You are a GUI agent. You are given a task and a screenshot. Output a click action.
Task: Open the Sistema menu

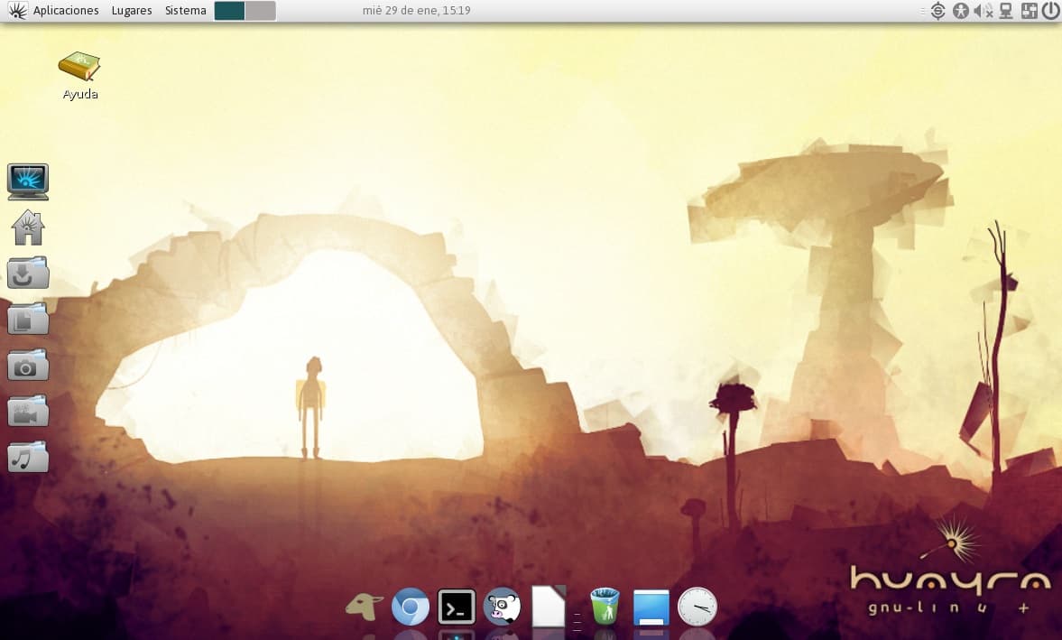186,11
